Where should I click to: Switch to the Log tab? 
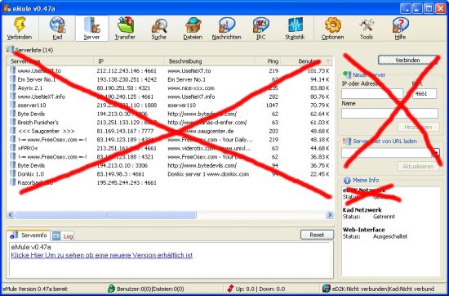[63, 236]
